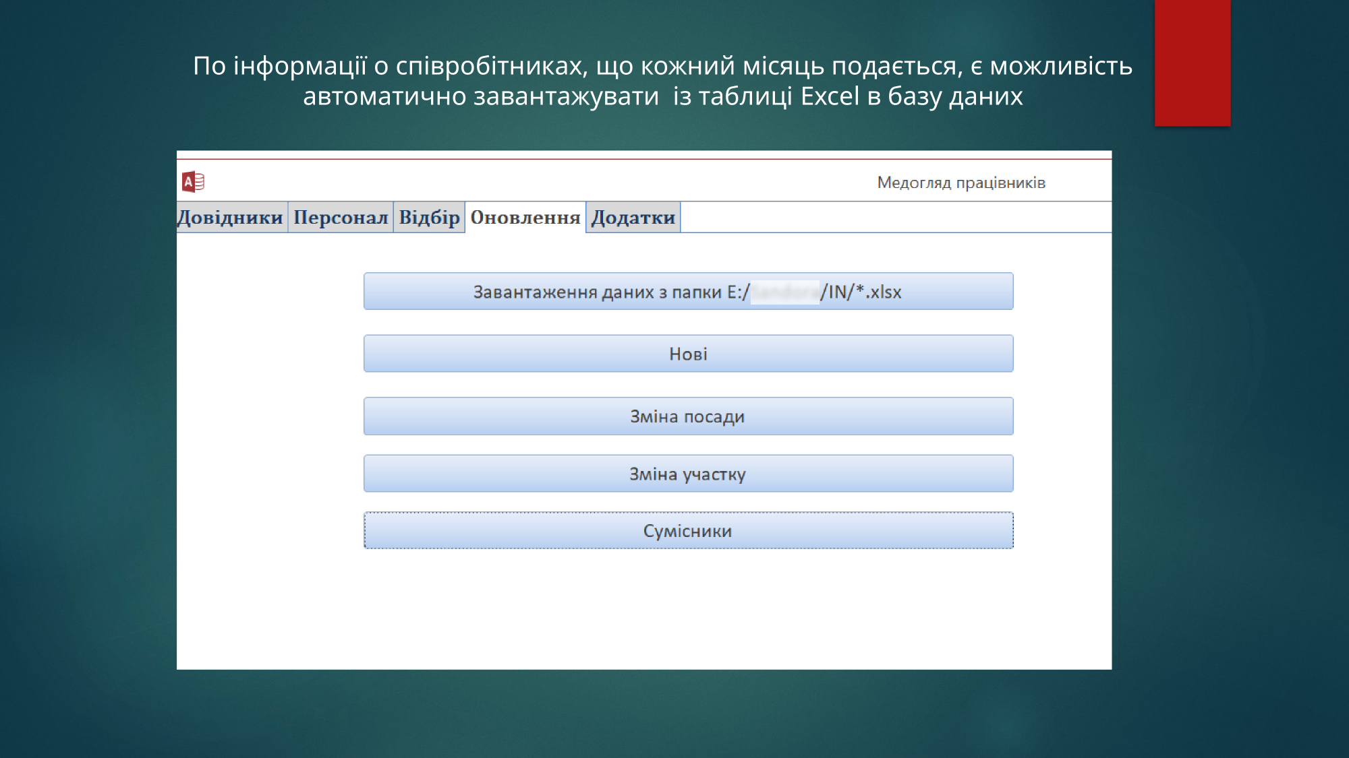Go to the Додатки tab
This screenshot has width=1349, height=758.
tap(633, 217)
